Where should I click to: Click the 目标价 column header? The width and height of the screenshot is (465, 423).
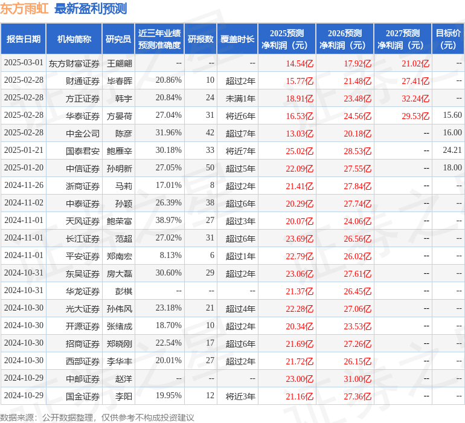tap(448, 39)
